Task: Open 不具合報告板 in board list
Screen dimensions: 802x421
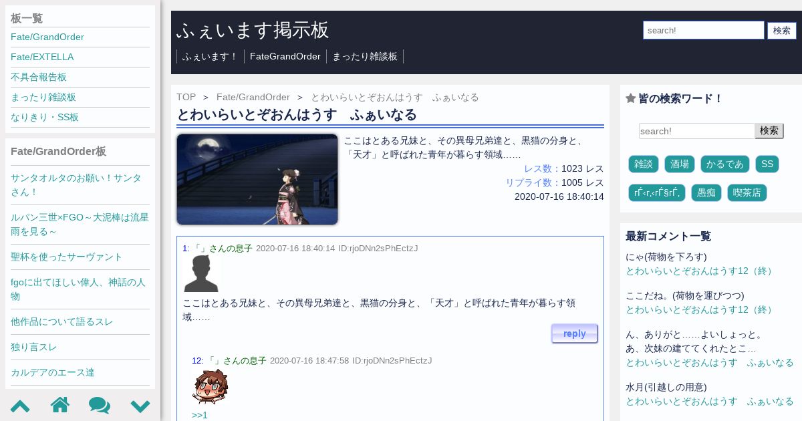Action: pyautogui.click(x=39, y=77)
